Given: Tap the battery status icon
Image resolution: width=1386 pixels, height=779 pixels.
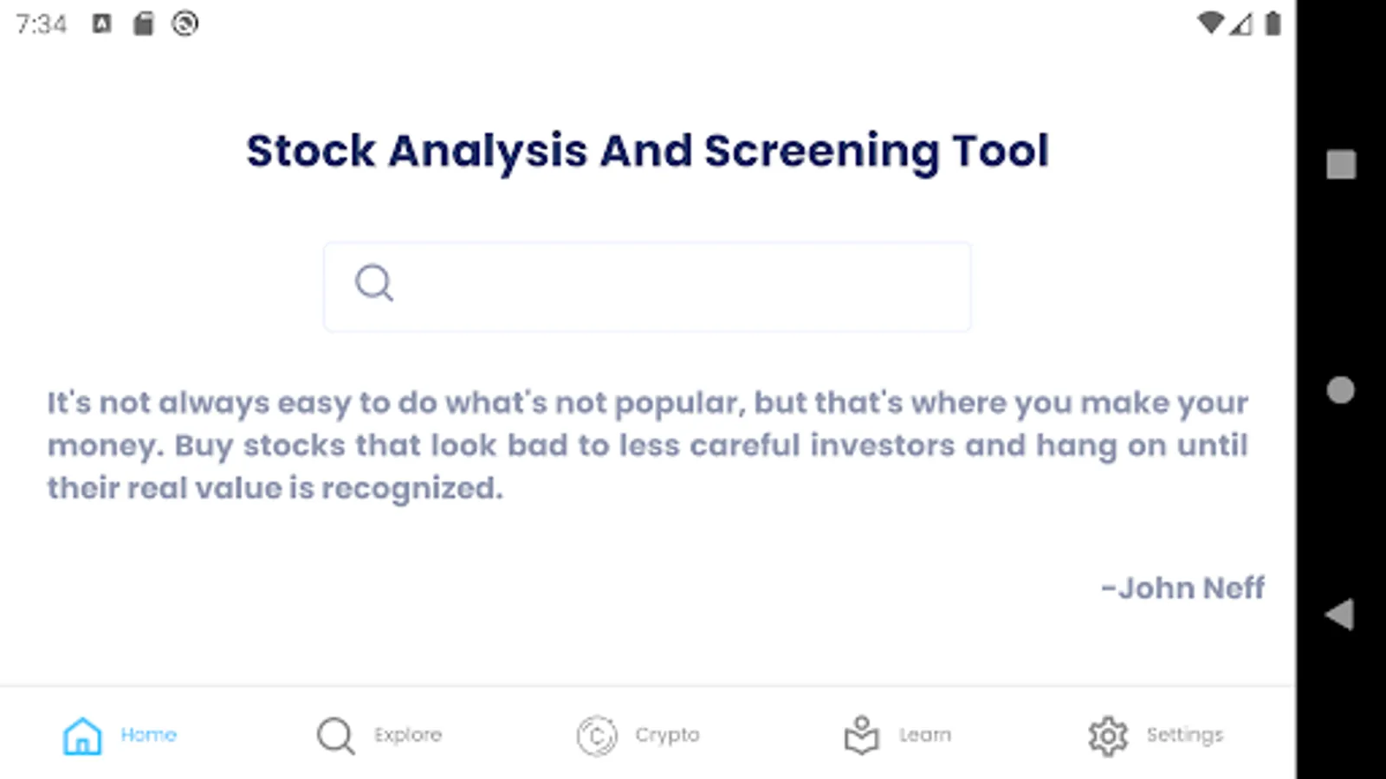Looking at the screenshot, I should point(1273,23).
